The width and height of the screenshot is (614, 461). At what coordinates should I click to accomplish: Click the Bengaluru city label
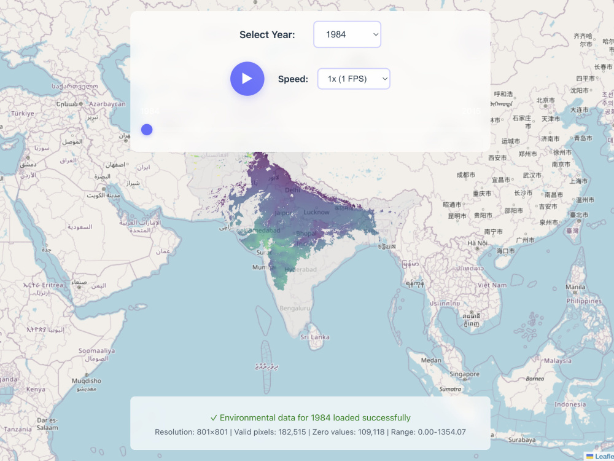click(x=295, y=308)
